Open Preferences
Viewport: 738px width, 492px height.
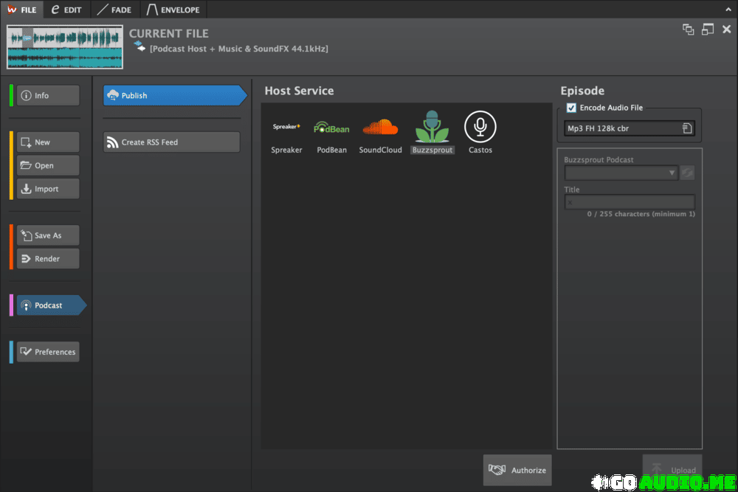pos(48,352)
